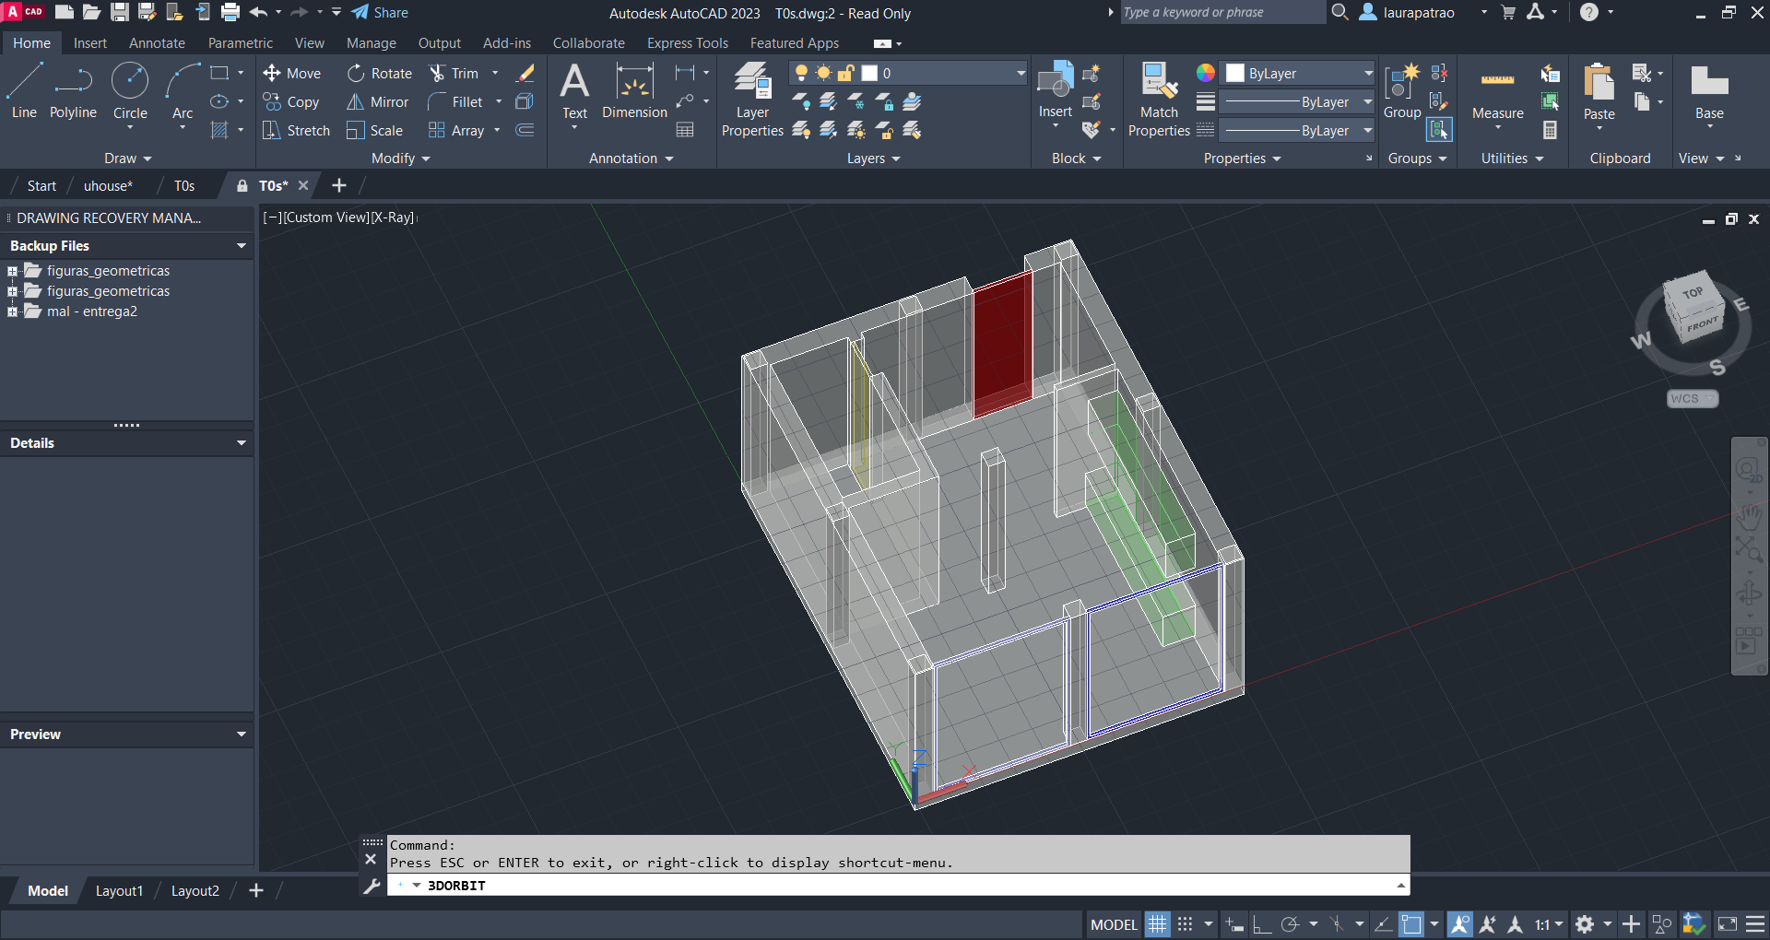Toggle annotation visibility in status bar
The image size is (1770, 940).
pos(1459,924)
